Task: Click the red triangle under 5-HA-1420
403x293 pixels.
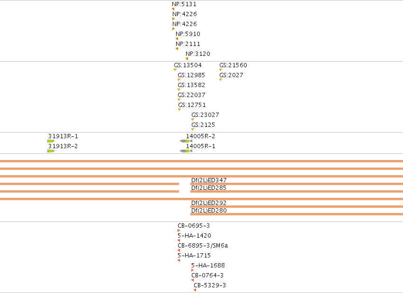Action: point(179,240)
